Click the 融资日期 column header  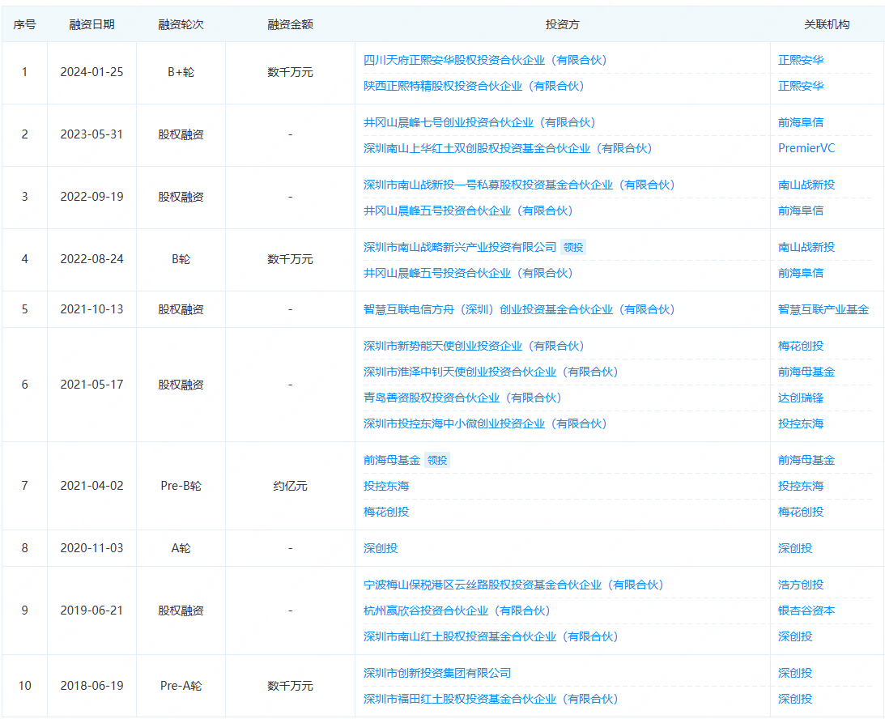pyautogui.click(x=91, y=24)
